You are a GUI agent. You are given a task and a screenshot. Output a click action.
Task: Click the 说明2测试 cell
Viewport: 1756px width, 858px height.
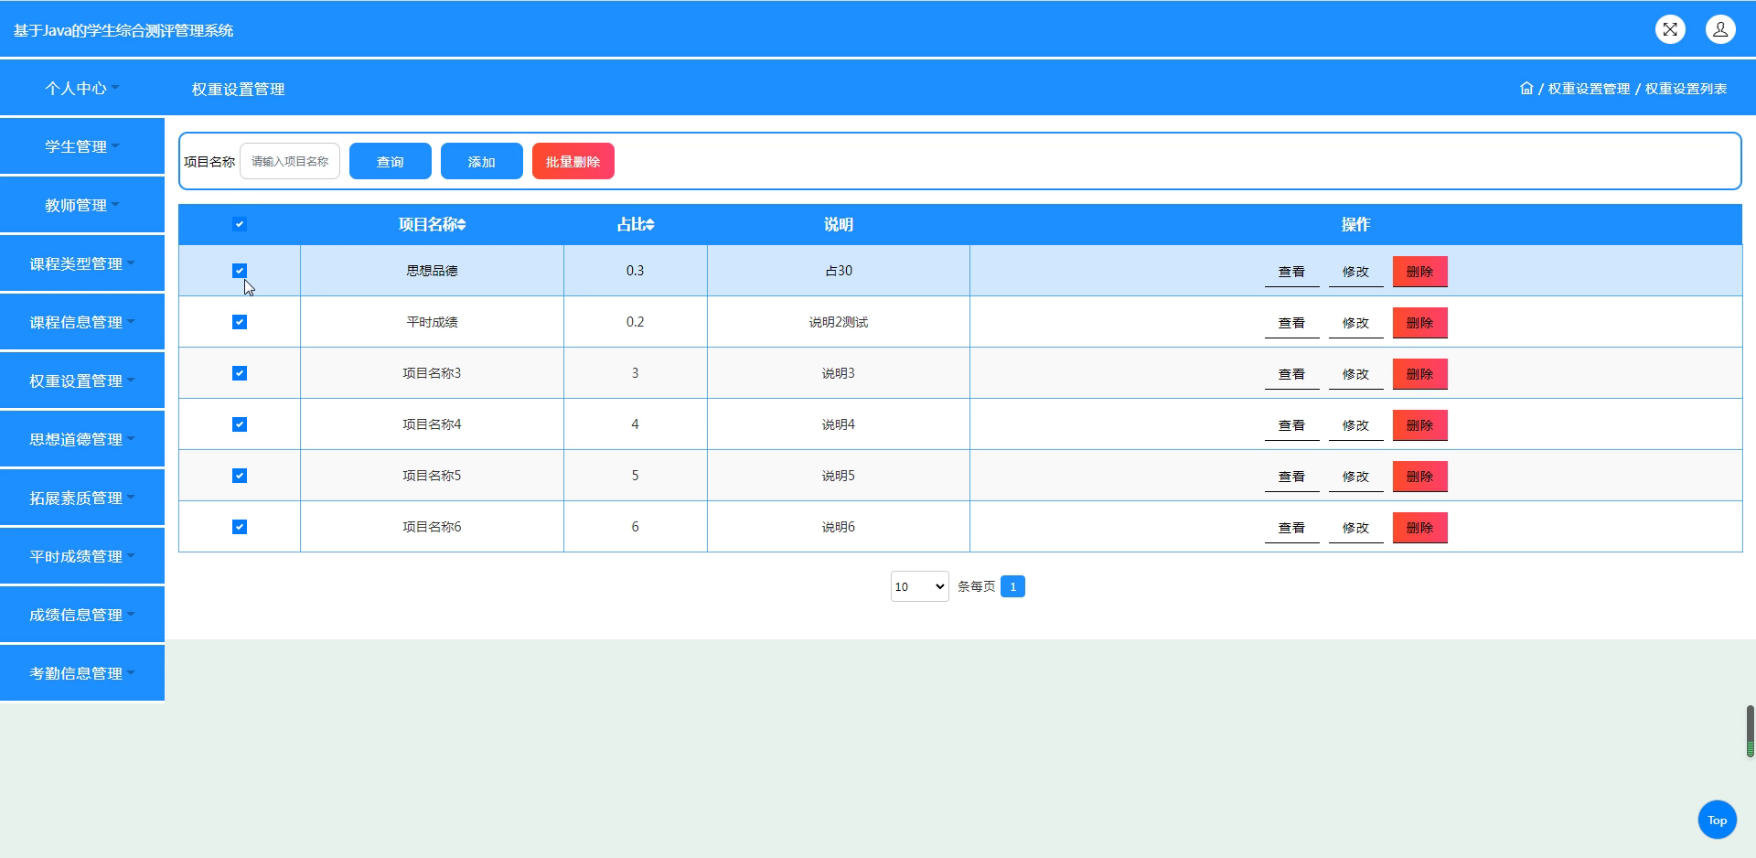click(839, 322)
